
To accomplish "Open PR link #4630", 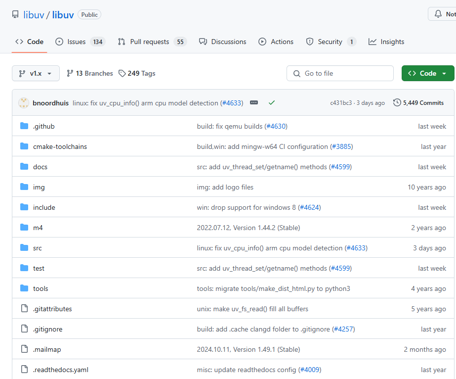I will pyautogui.click(x=276, y=127).
